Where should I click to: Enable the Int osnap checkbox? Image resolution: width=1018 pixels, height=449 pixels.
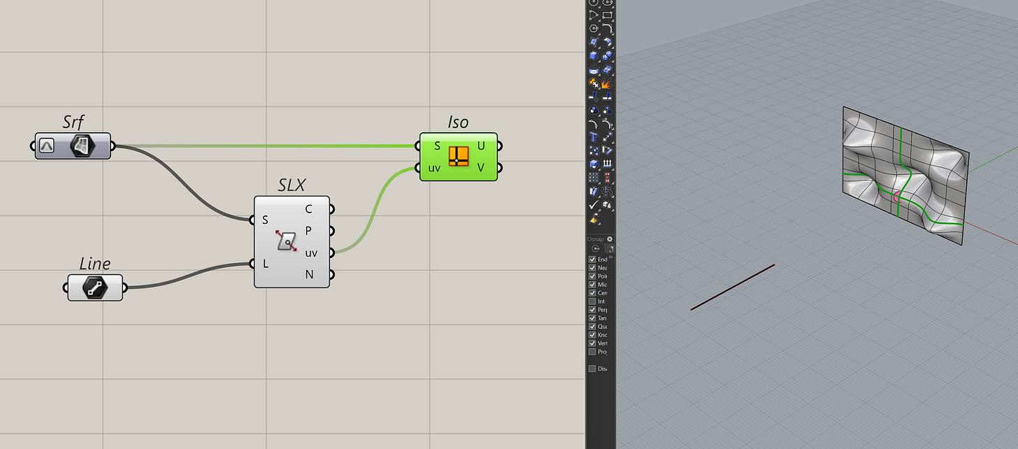point(592,301)
